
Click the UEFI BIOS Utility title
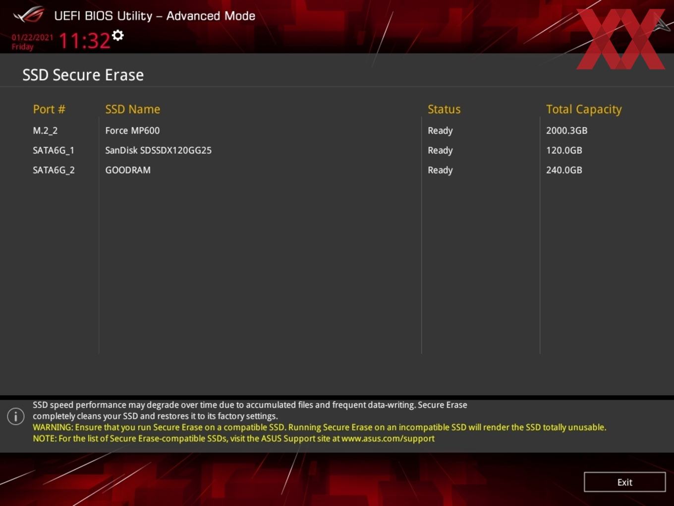pyautogui.click(x=155, y=16)
